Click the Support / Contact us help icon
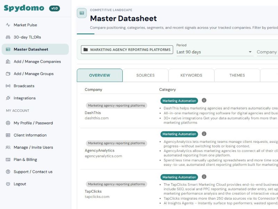This screenshot has height=209, width=278. (x=8, y=172)
